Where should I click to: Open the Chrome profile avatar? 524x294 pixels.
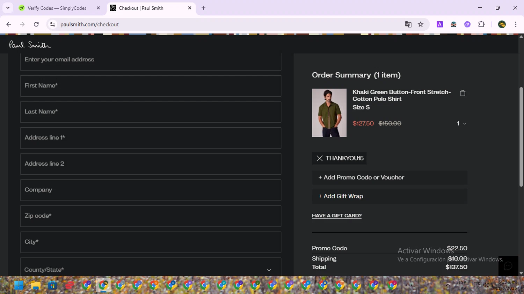coord(502,24)
